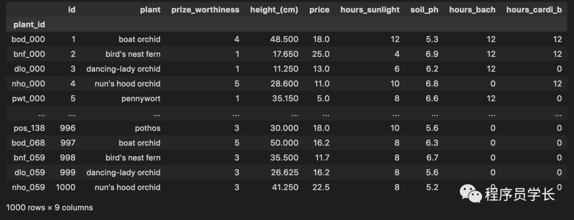The height and width of the screenshot is (220, 574).
Task: Click price 13.0 in dlo_000 row
Action: (x=320, y=69)
